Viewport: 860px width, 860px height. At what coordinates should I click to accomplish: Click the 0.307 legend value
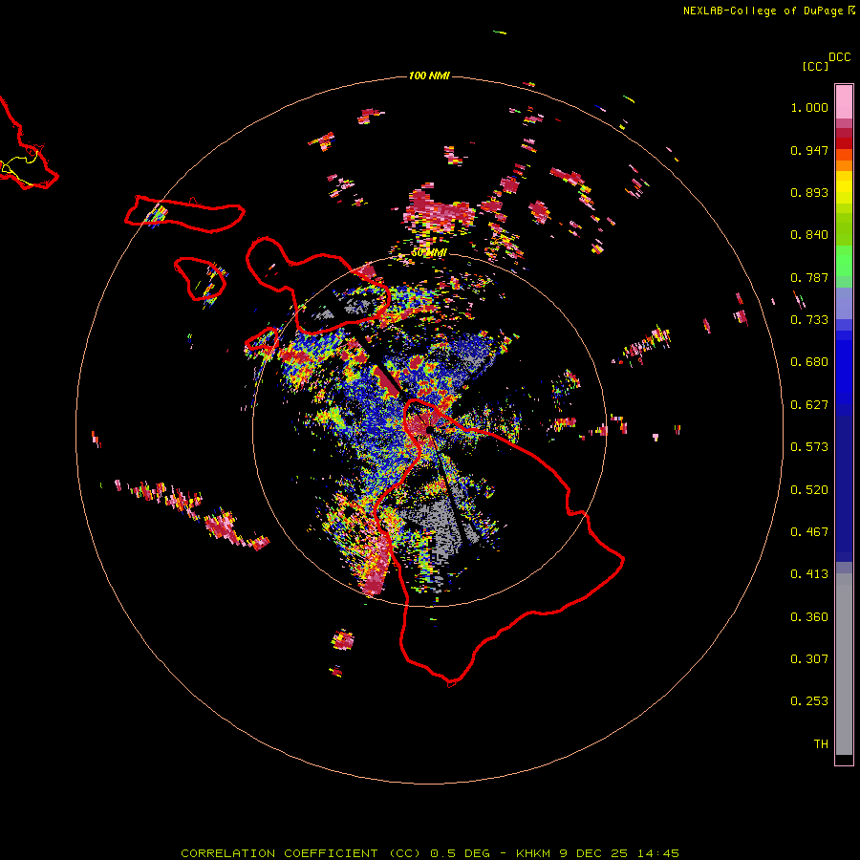point(809,659)
